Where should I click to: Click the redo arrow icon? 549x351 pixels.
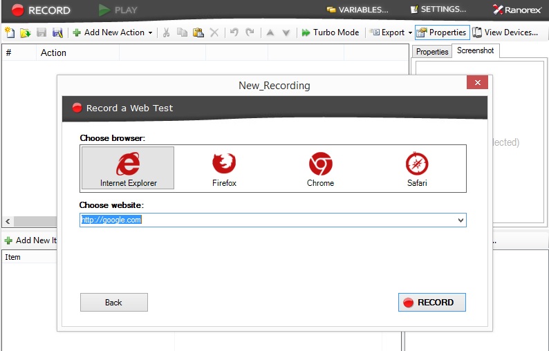[x=250, y=32]
